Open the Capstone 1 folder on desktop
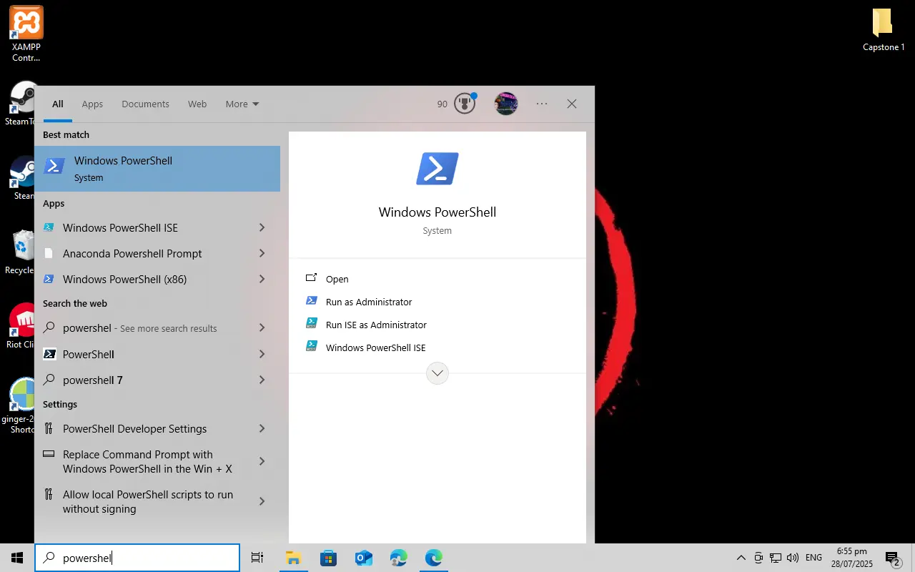Screen dimensions: 915x572 click(x=884, y=30)
